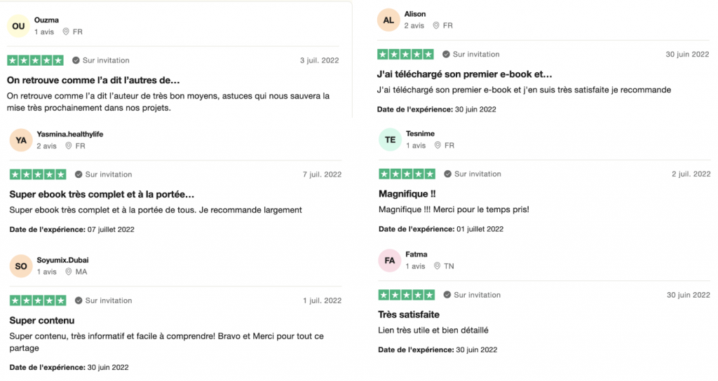Open the "Magnifique !!" review title
This screenshot has width=718, height=381.
[x=407, y=193]
